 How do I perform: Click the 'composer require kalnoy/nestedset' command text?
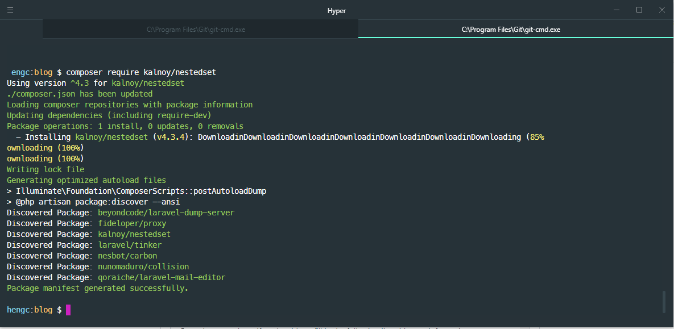coord(141,73)
